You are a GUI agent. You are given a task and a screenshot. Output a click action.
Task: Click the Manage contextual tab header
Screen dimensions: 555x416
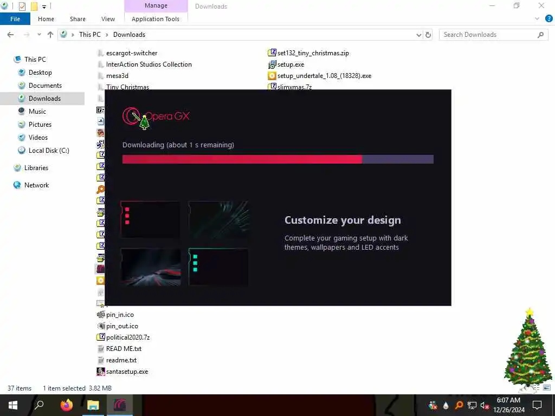click(156, 5)
